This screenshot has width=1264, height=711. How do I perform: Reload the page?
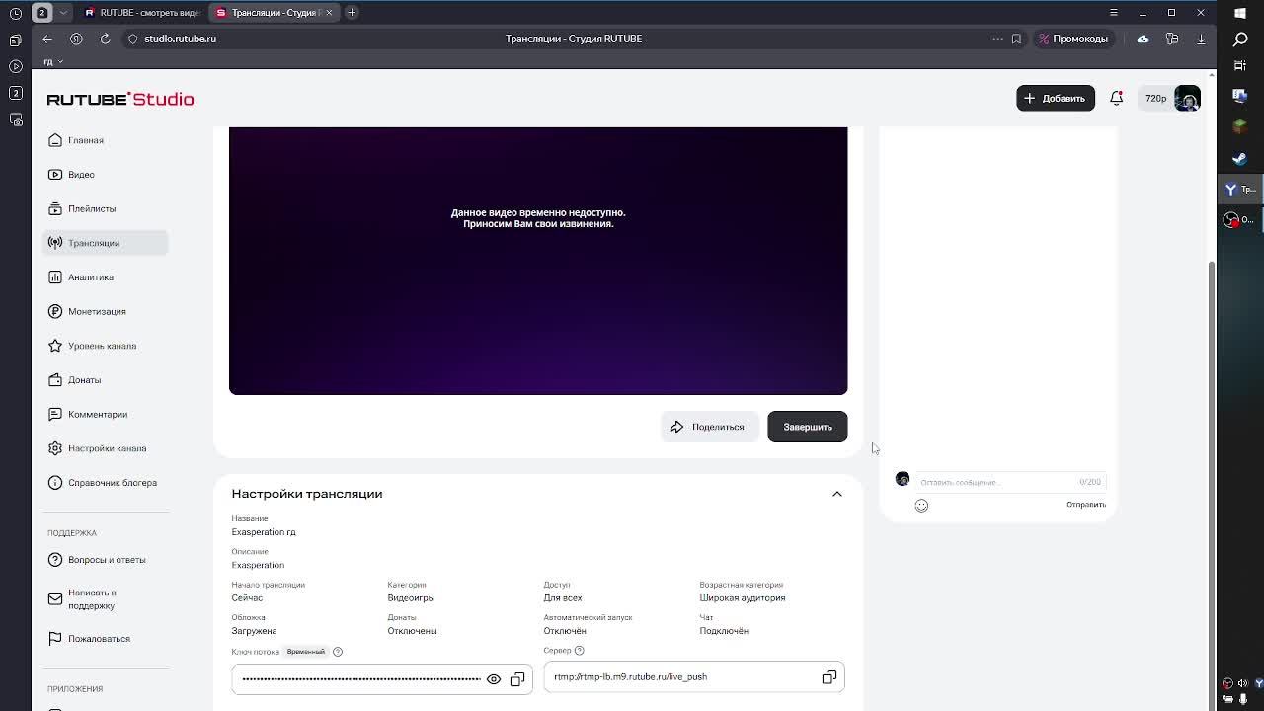click(x=105, y=39)
